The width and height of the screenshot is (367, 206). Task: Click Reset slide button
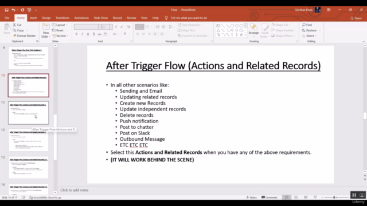[x=57, y=30]
